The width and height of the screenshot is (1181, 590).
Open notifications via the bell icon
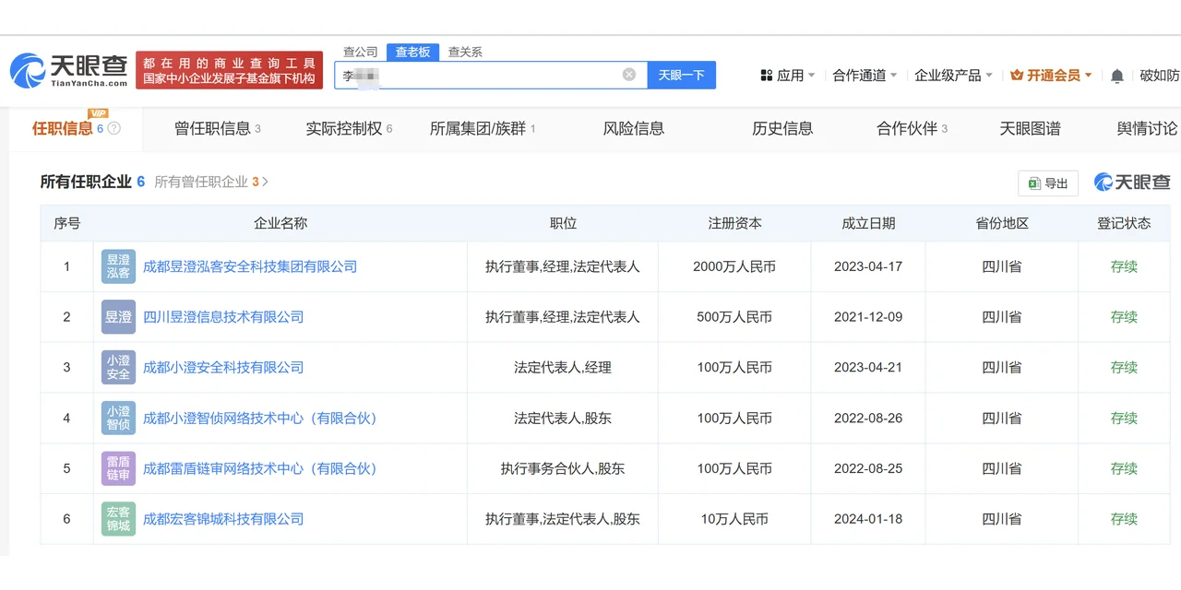(x=1116, y=75)
